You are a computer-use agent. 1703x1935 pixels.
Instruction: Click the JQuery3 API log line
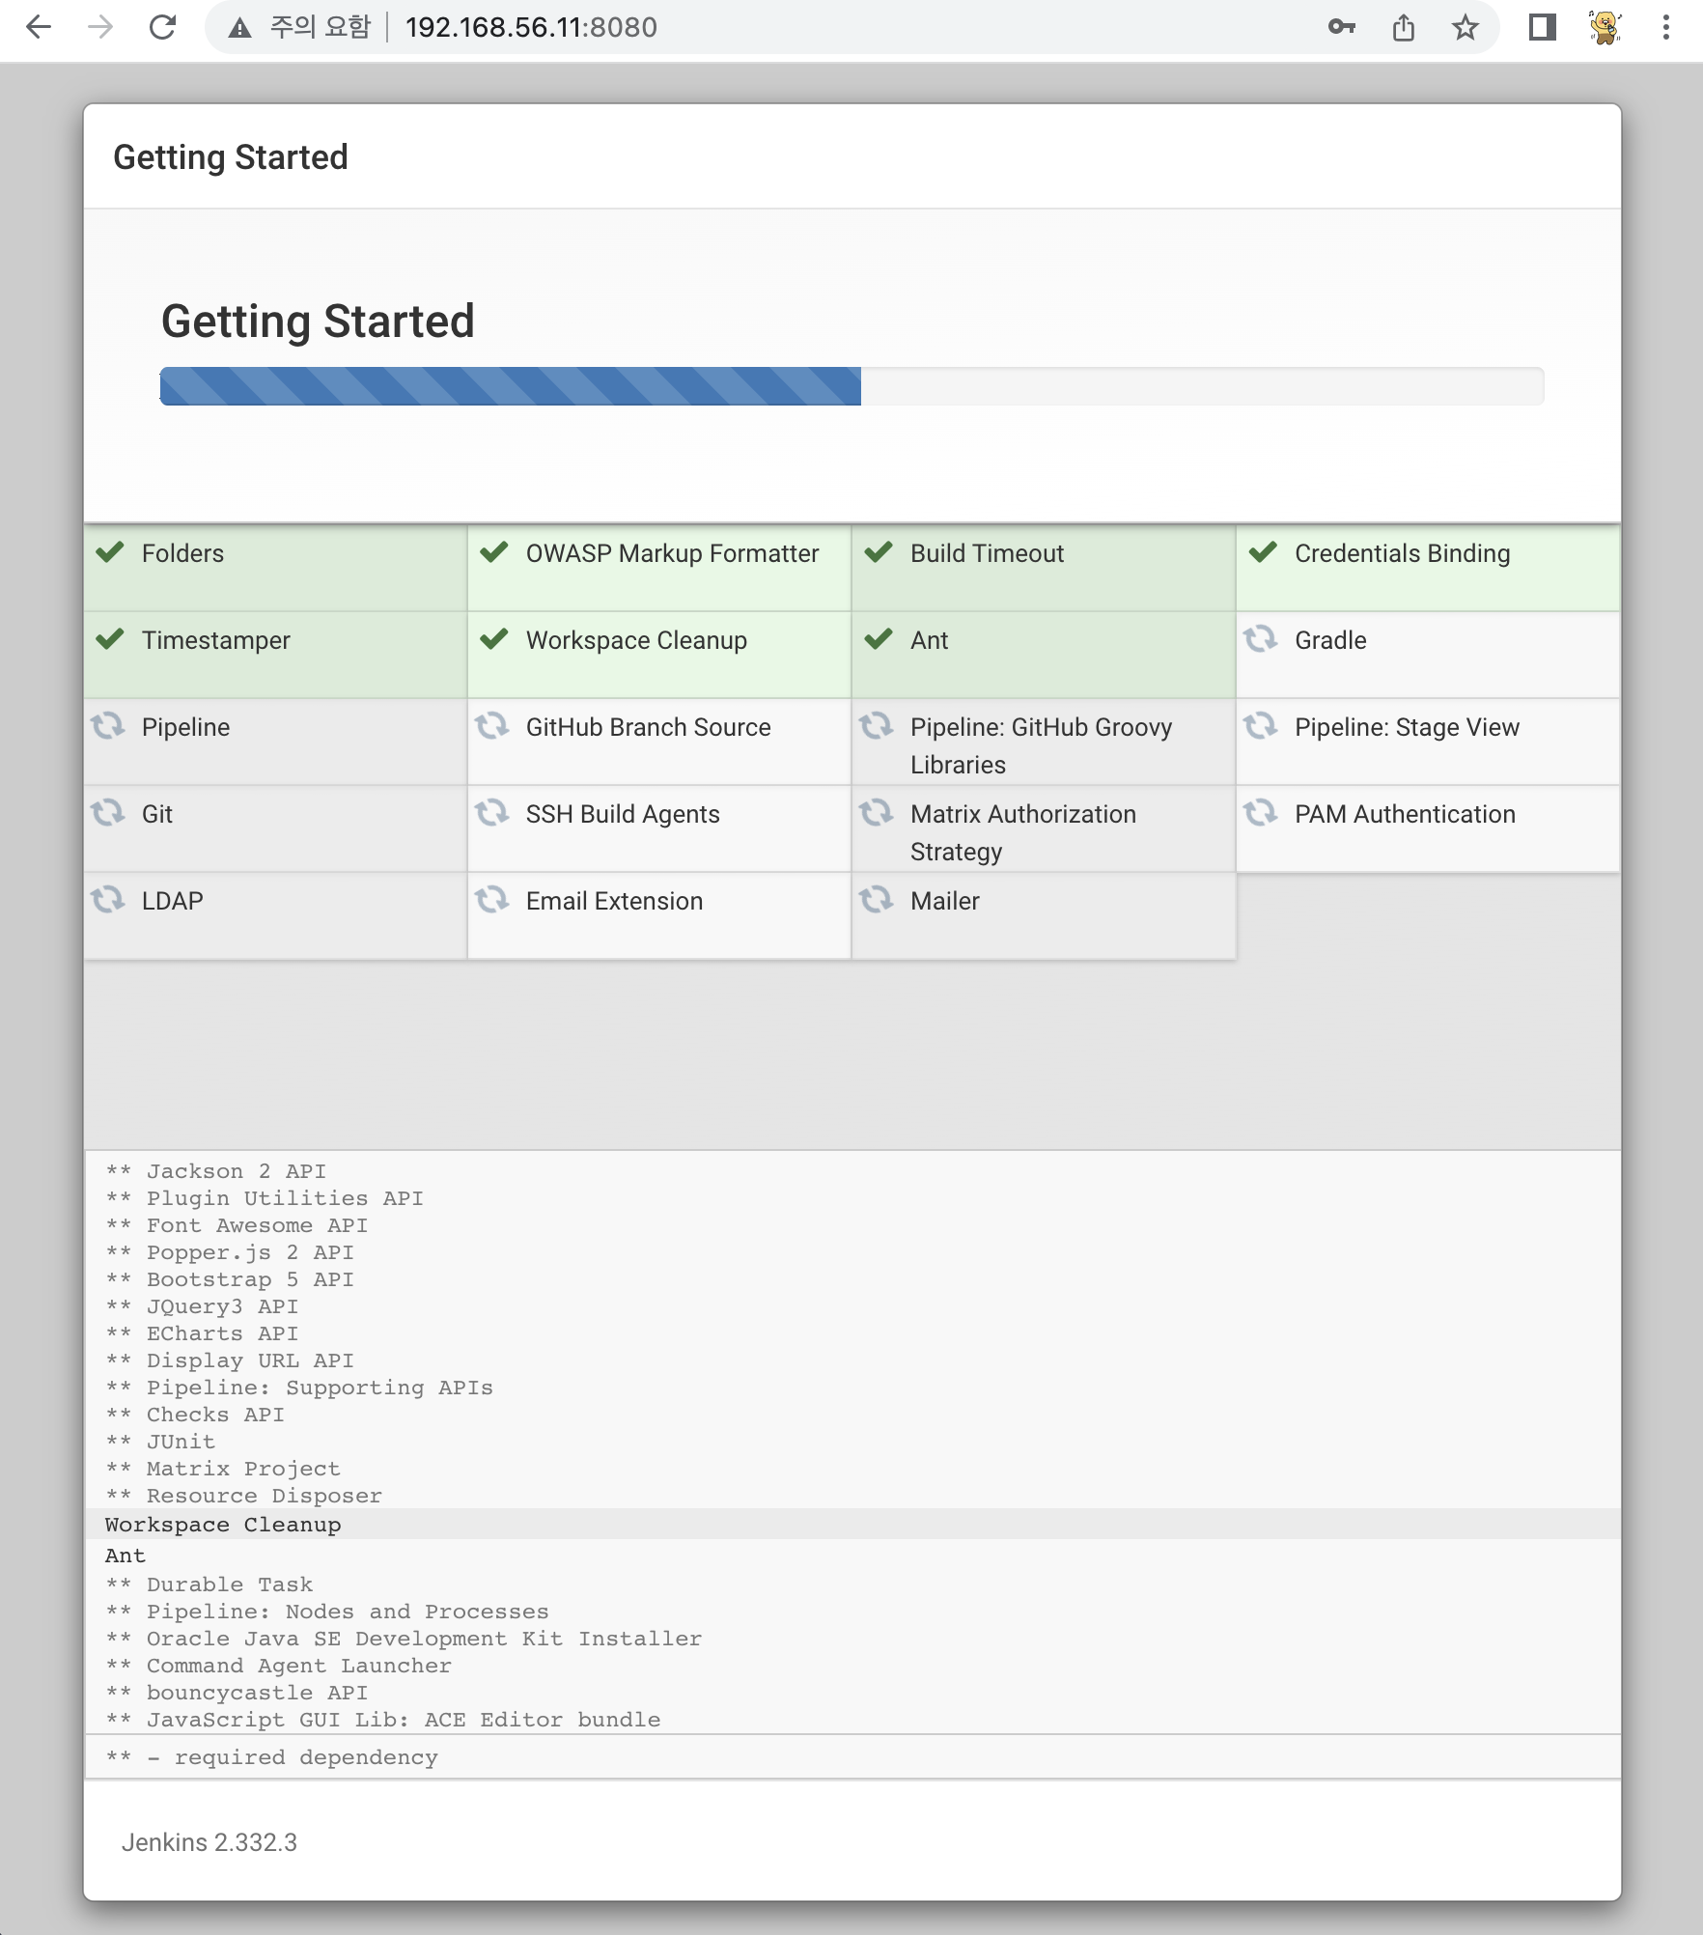202,1306
